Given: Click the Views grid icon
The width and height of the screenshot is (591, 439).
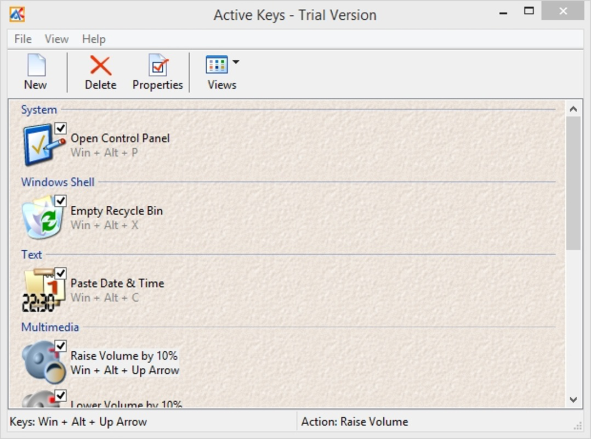Looking at the screenshot, I should pos(217,65).
